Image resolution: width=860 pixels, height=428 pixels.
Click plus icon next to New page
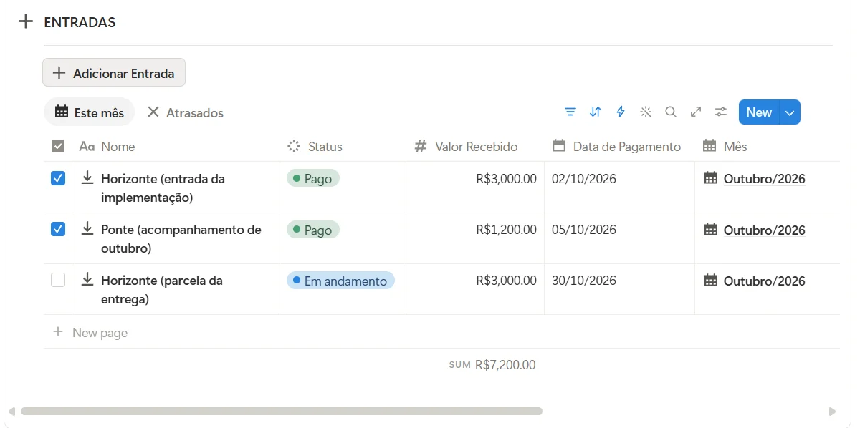click(x=58, y=332)
